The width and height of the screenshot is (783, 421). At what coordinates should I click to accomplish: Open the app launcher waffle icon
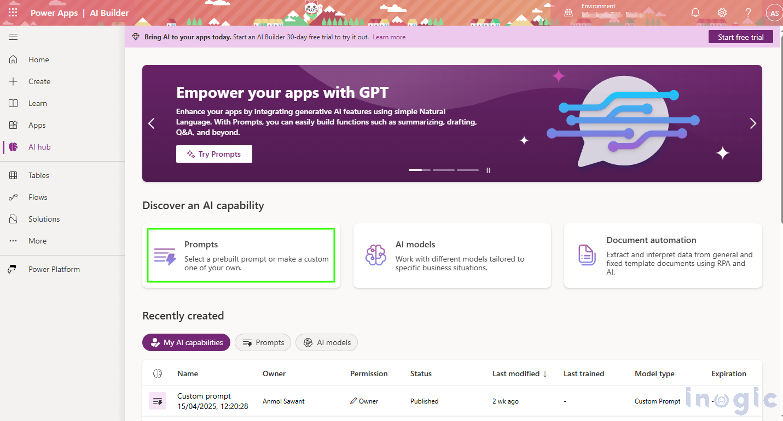[13, 13]
